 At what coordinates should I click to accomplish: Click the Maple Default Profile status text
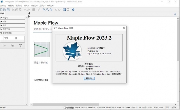pos(85,108)
